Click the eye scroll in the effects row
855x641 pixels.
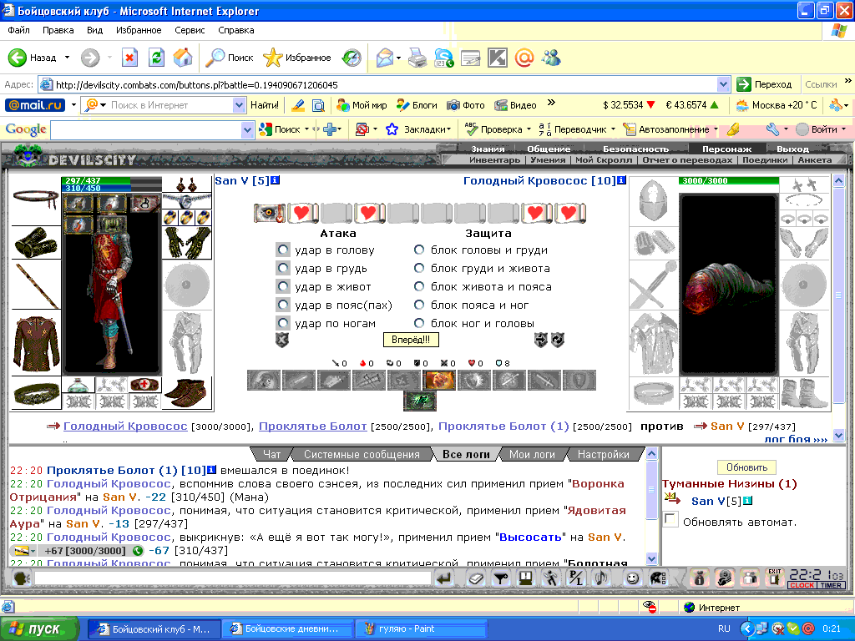(270, 213)
